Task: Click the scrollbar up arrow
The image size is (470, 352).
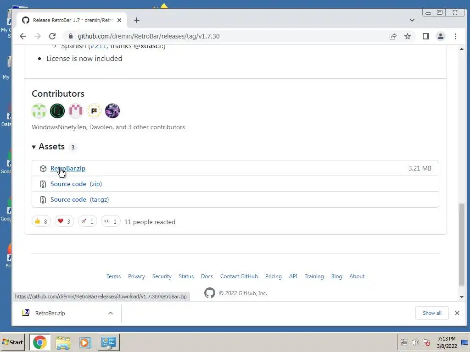Action: 462,49
